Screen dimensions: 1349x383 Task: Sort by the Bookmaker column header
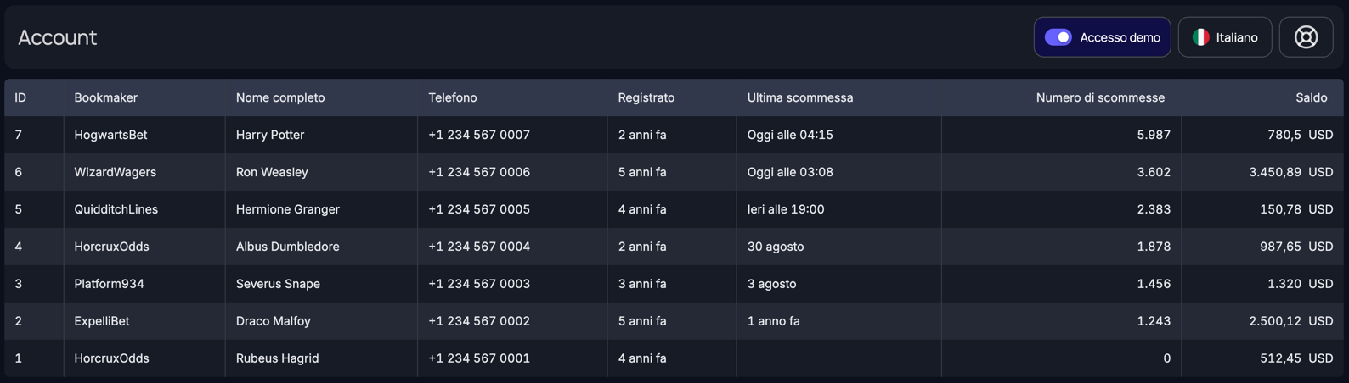click(105, 97)
